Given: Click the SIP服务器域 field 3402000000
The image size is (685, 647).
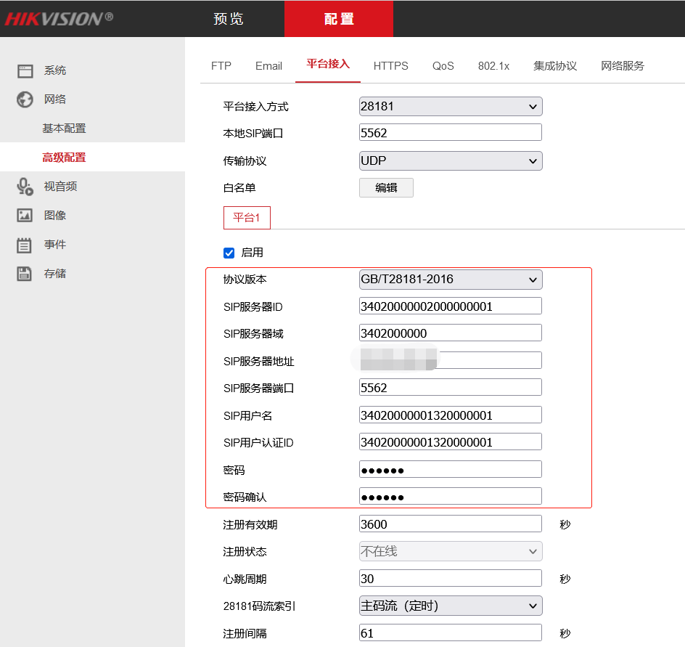Looking at the screenshot, I should point(451,333).
